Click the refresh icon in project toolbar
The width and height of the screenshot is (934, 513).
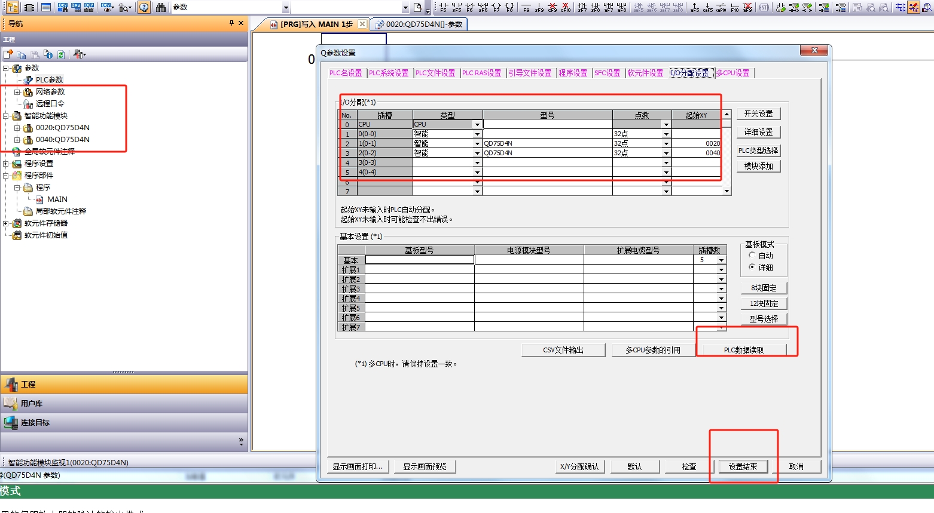click(61, 54)
